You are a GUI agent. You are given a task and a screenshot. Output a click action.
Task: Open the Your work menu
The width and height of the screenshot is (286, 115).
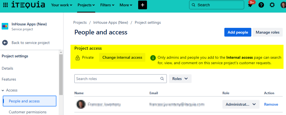pyautogui.click(x=62, y=5)
